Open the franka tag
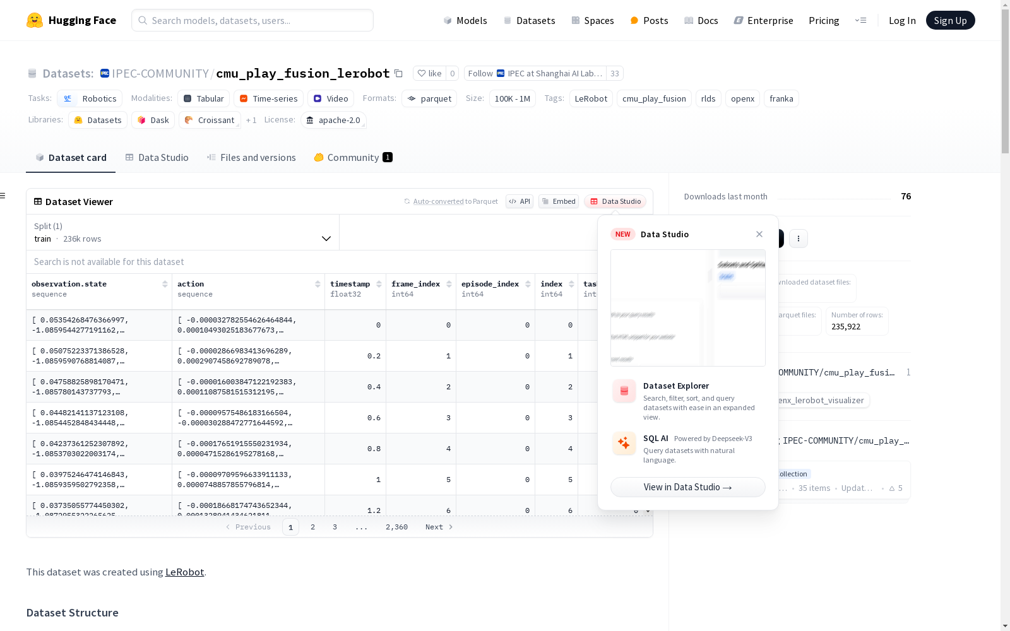Viewport: 1010px width, 631px height. point(781,98)
